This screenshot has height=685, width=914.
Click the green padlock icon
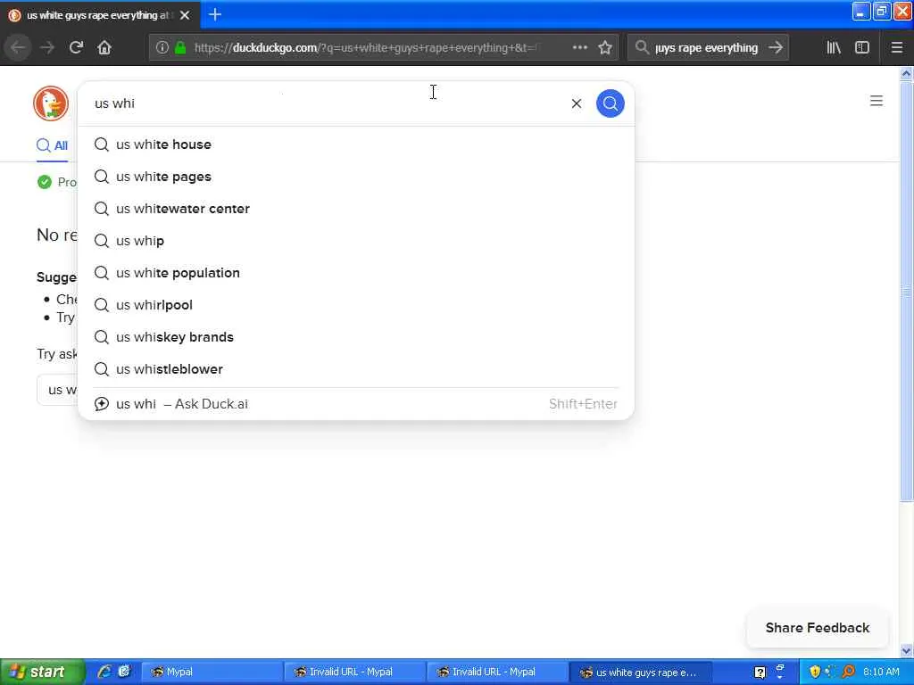[x=180, y=47]
